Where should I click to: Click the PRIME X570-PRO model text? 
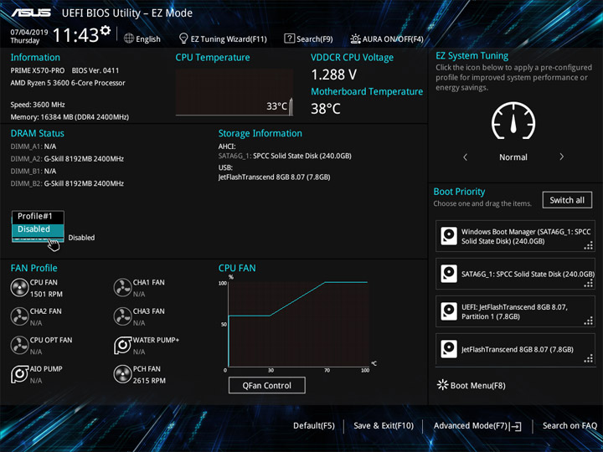click(x=38, y=70)
